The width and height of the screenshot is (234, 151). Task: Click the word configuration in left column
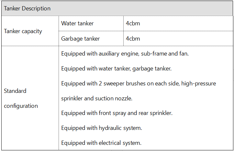point(21,106)
